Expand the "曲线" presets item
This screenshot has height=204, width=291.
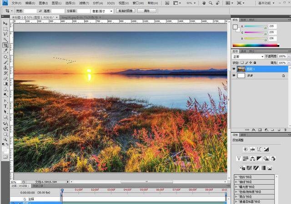[236, 181]
